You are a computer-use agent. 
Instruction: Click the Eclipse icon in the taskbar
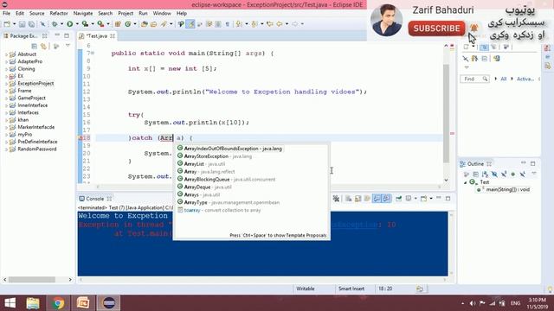pyautogui.click(x=109, y=303)
